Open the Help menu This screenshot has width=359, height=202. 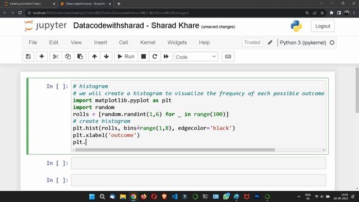204,43
